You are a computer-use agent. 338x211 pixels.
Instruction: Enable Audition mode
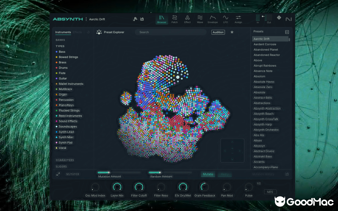(x=218, y=32)
